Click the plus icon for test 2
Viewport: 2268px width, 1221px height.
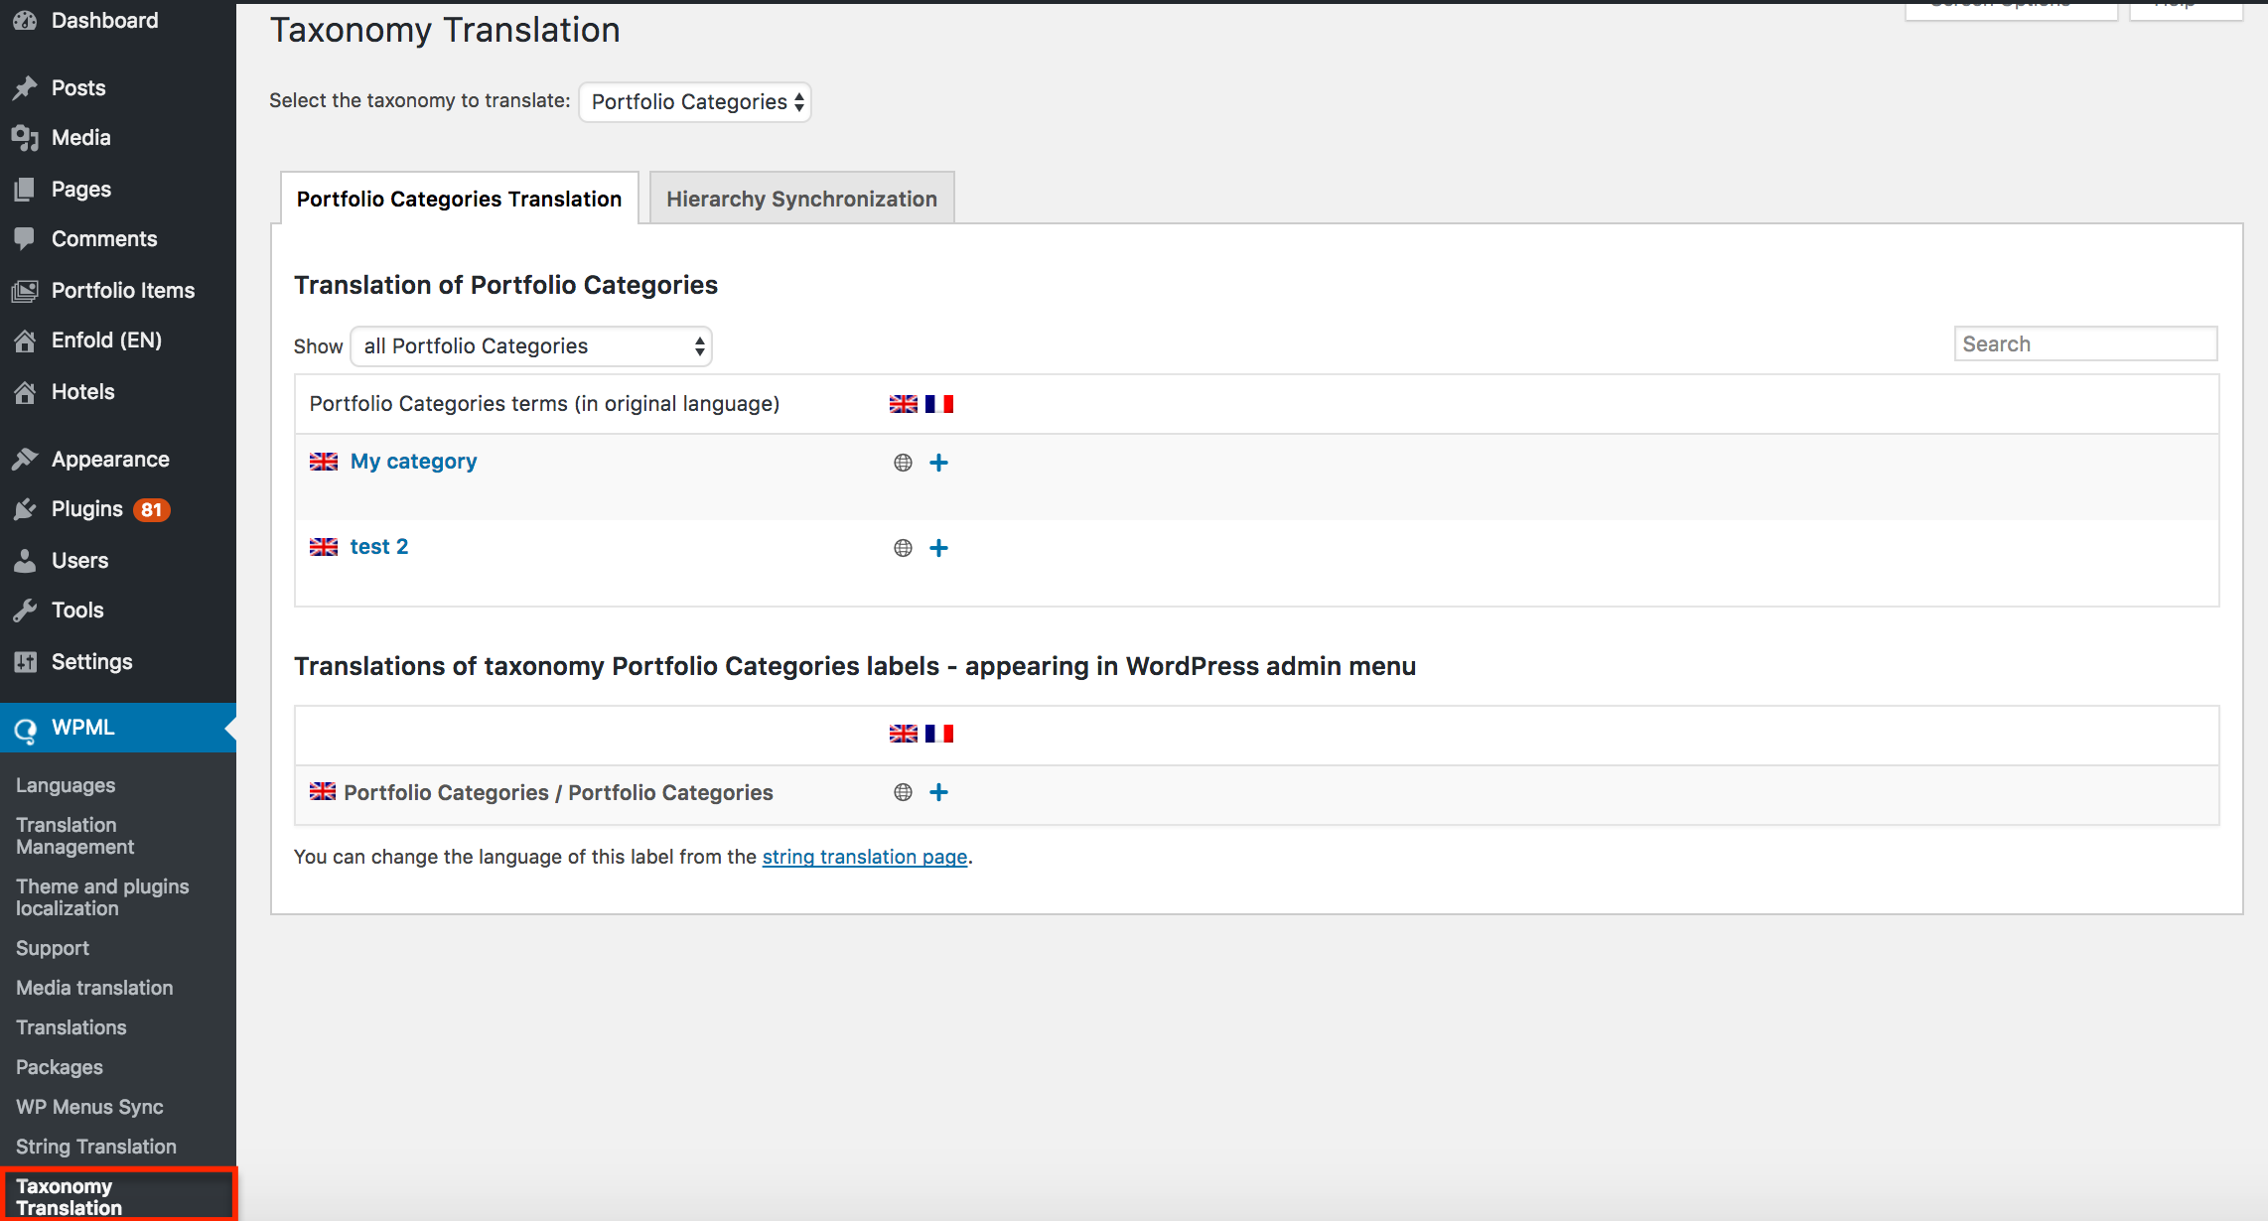[x=938, y=548]
